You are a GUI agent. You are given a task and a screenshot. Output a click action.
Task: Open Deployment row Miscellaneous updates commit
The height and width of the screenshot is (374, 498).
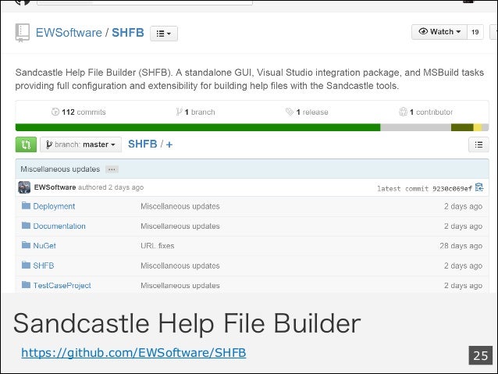(x=180, y=206)
